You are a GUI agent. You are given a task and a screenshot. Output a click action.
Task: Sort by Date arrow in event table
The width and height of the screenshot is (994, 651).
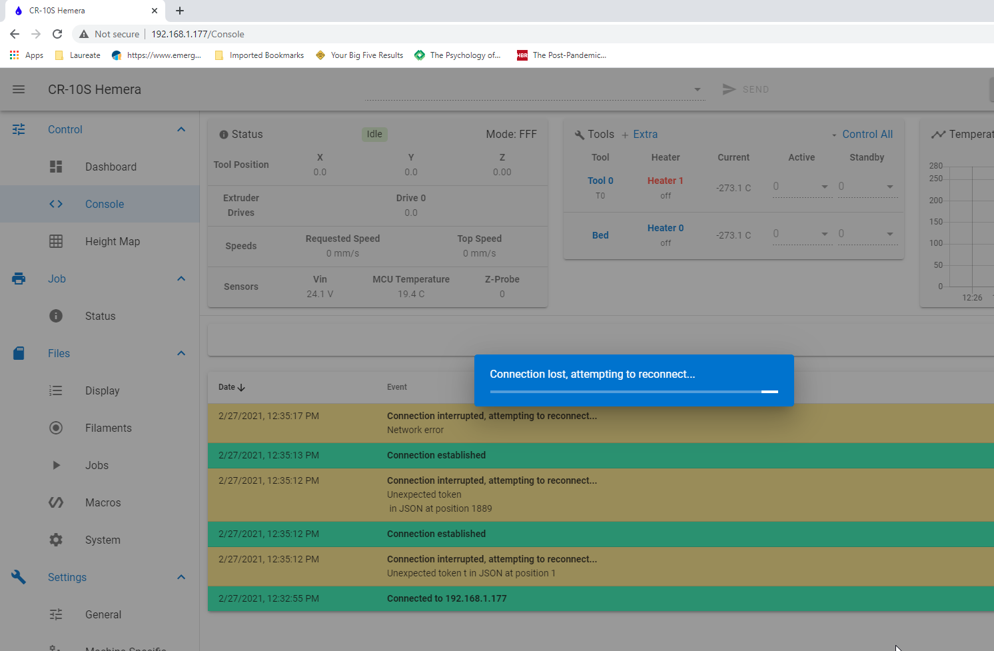[241, 387]
